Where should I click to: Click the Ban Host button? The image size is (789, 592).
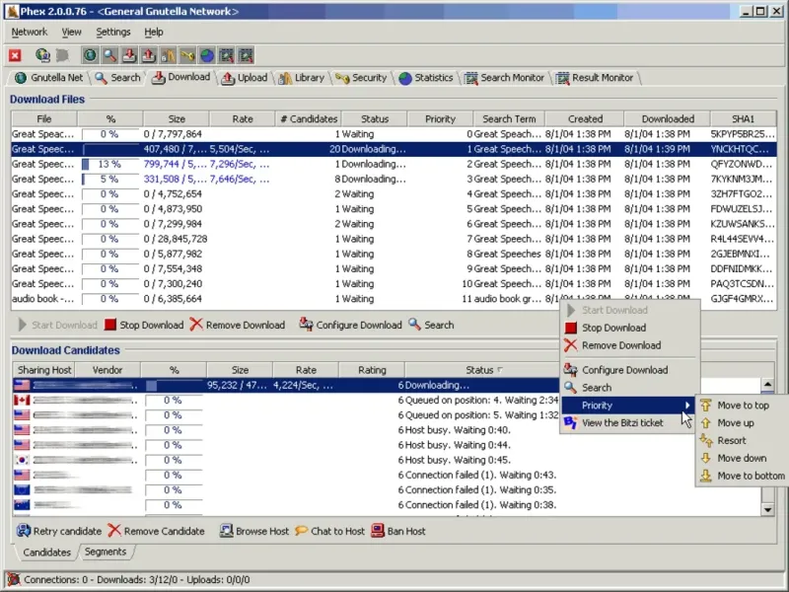point(397,531)
